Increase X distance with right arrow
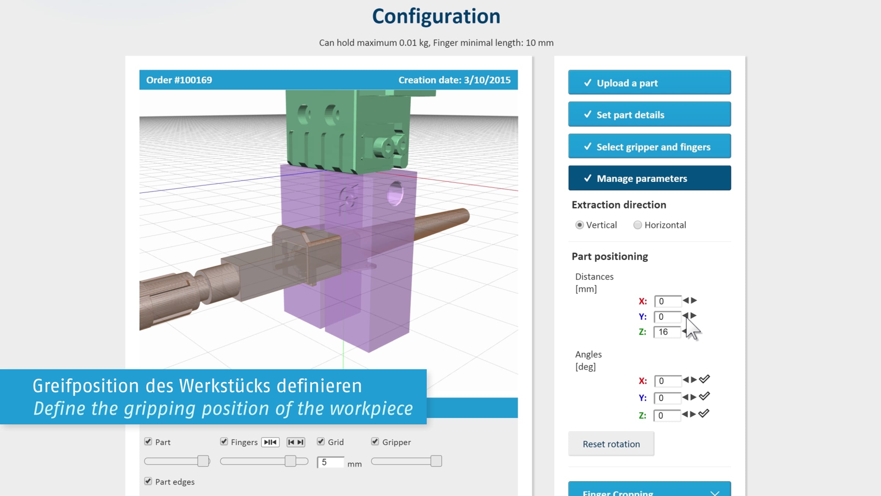The image size is (881, 496). (694, 301)
